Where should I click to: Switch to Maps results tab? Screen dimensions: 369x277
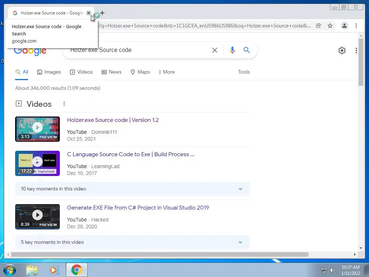tap(140, 72)
